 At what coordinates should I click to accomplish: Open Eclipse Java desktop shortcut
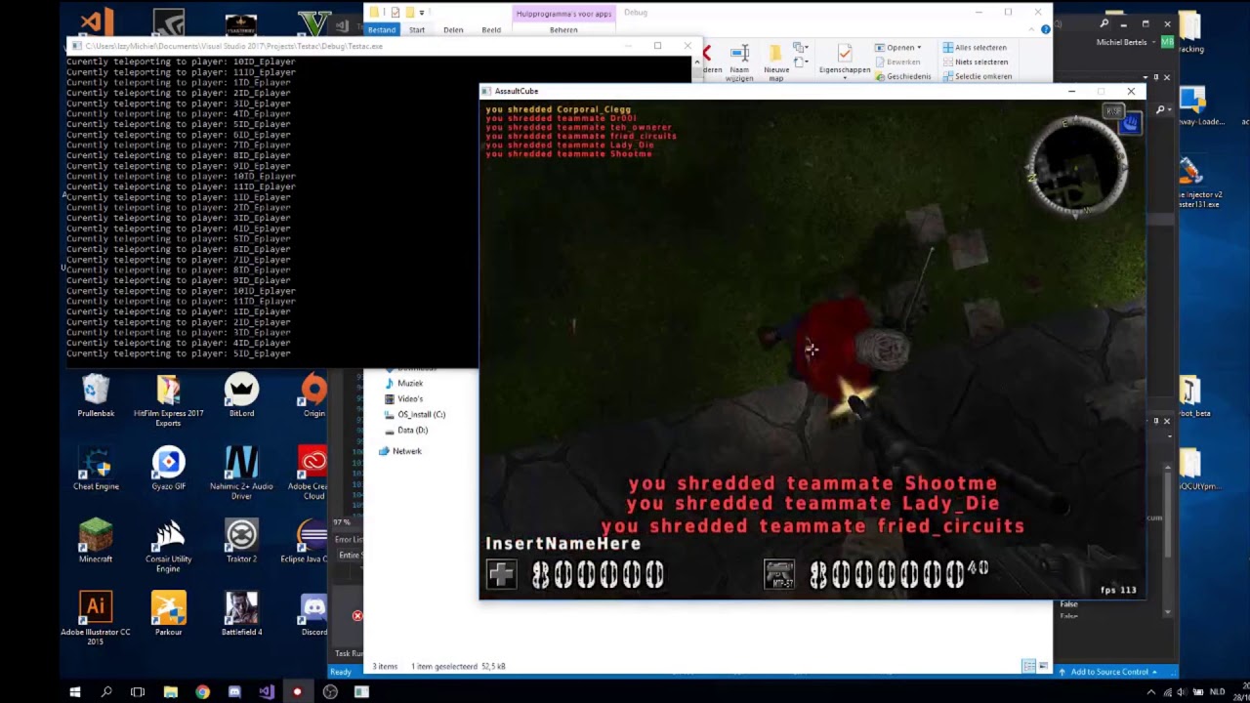(x=306, y=541)
